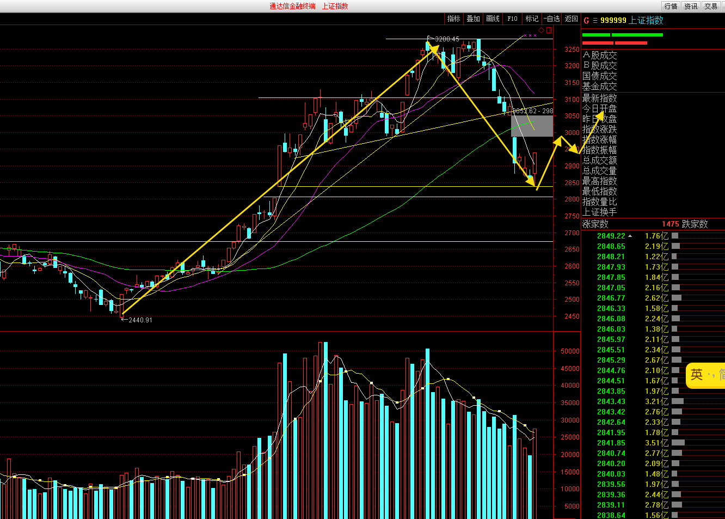The width and height of the screenshot is (725, 519).
Task: Select the 2847.93 tick row
Action: coord(653,267)
